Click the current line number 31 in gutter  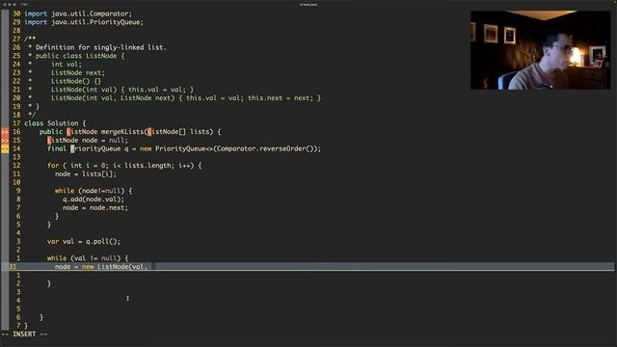tap(13, 267)
